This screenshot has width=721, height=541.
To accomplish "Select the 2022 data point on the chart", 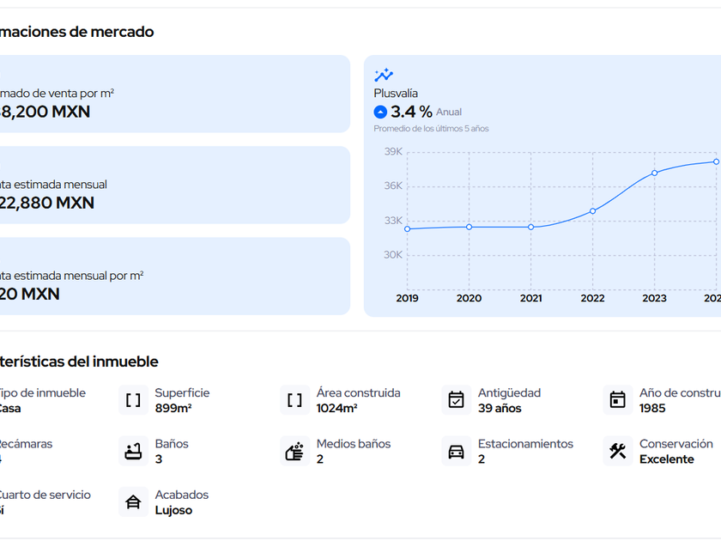I will click(592, 211).
